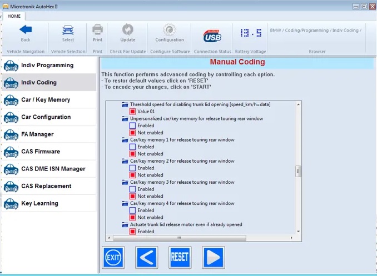Toggle Value 01 under threshold speed
The height and width of the screenshot is (276, 377).
pos(132,112)
